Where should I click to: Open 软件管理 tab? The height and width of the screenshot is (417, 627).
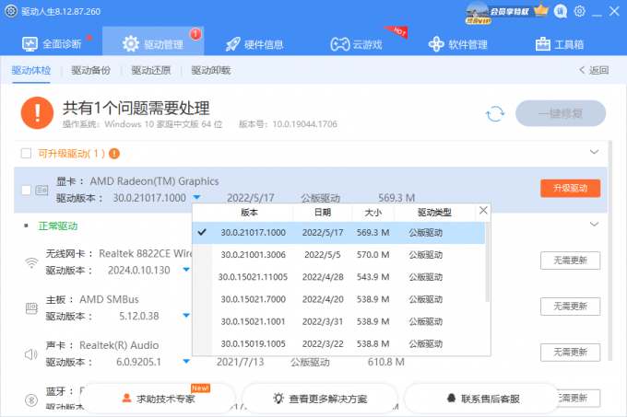pyautogui.click(x=458, y=44)
